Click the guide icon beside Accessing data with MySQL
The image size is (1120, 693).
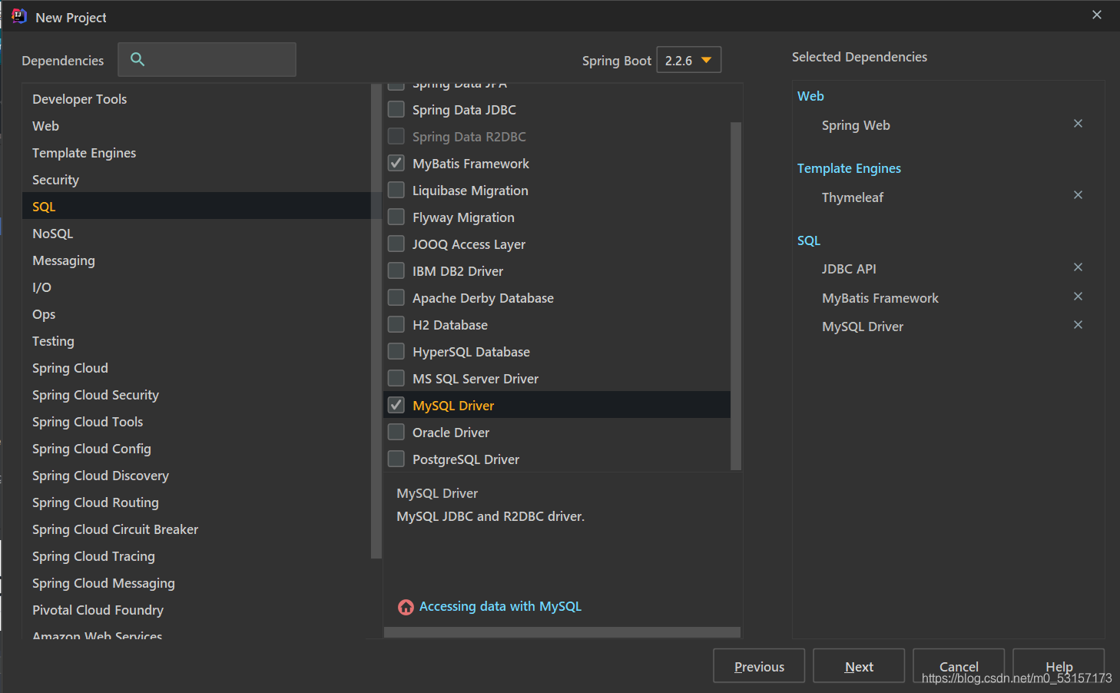click(406, 607)
